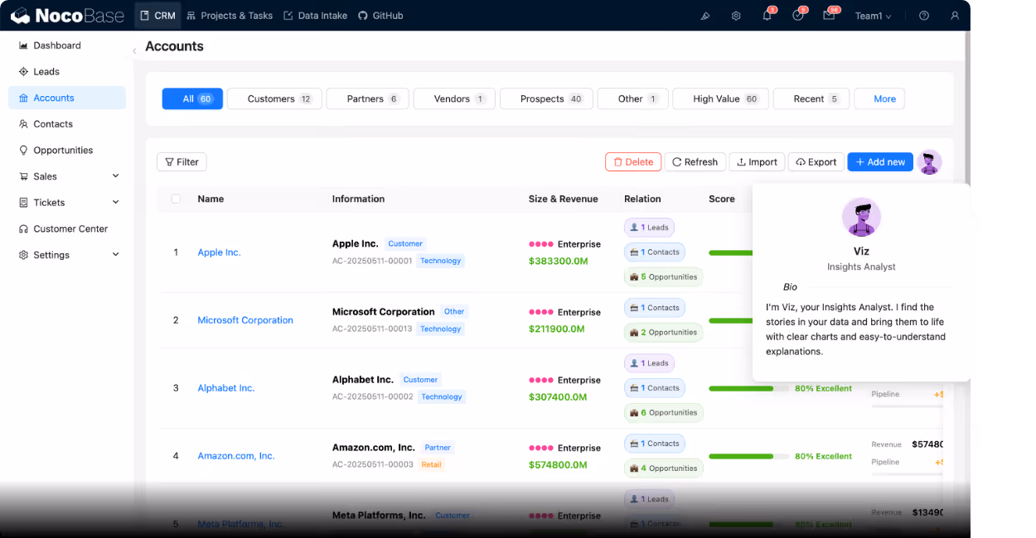Viewport: 1036px width, 538px height.
Task: Open the tasks checkmark icon
Action: [x=797, y=16]
